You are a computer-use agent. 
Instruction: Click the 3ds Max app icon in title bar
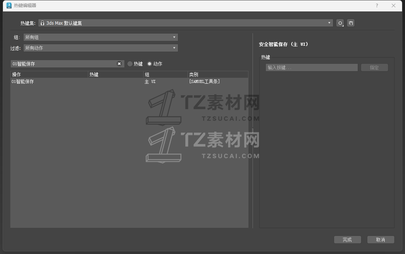pos(9,6)
